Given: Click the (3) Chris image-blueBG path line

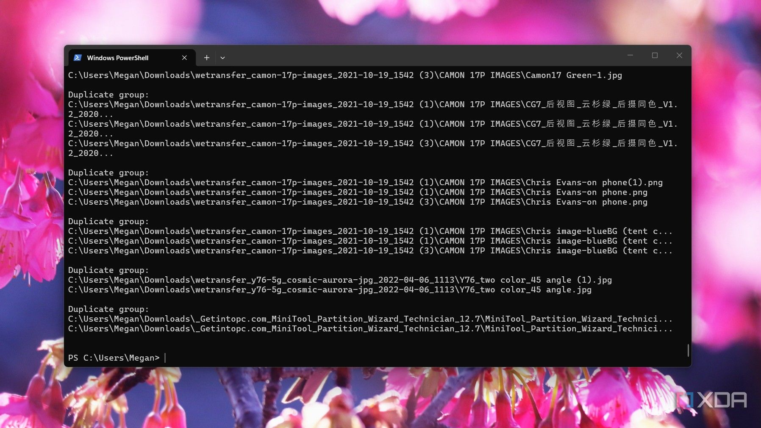Looking at the screenshot, I should click(x=370, y=251).
